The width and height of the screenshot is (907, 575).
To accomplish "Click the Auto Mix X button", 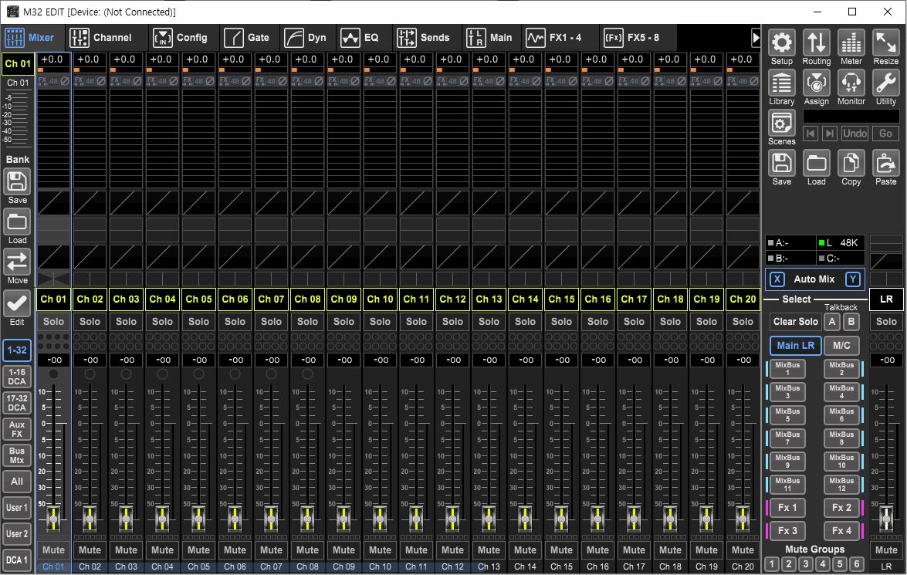I will (x=777, y=279).
